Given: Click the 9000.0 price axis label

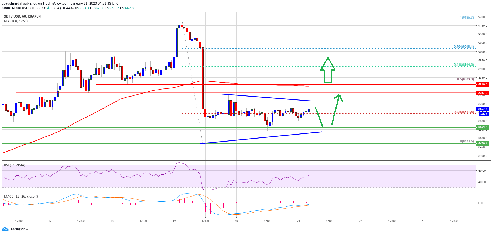Looking at the screenshot, I should click(483, 52).
